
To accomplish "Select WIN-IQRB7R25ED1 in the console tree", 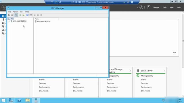I will tap(20, 21).
